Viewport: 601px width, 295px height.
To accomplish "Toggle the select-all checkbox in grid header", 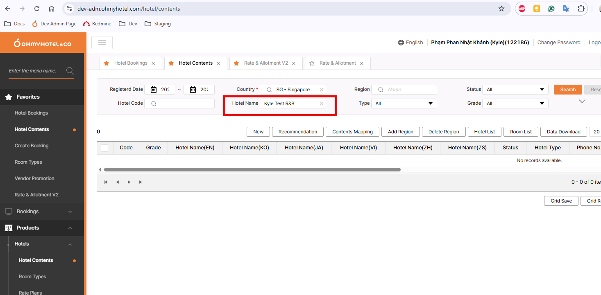I will click(104, 148).
